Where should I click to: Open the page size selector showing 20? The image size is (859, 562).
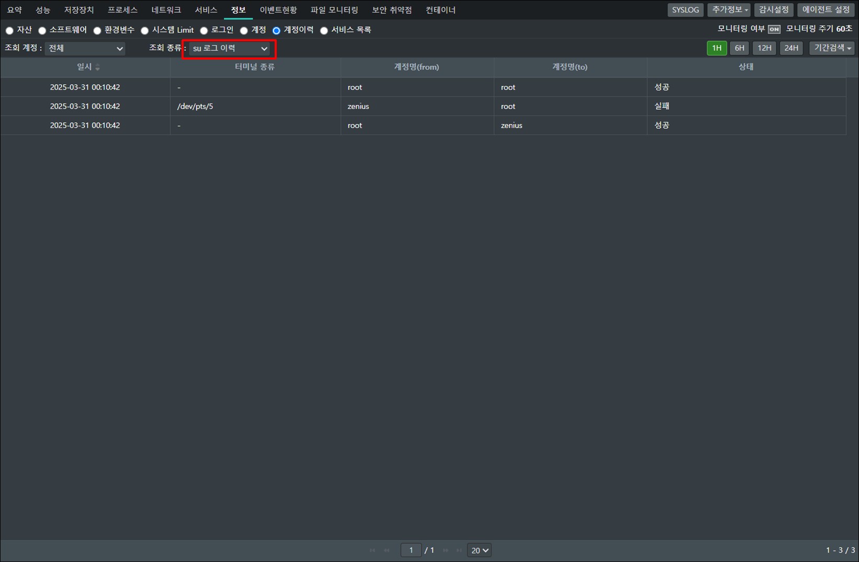(x=479, y=550)
